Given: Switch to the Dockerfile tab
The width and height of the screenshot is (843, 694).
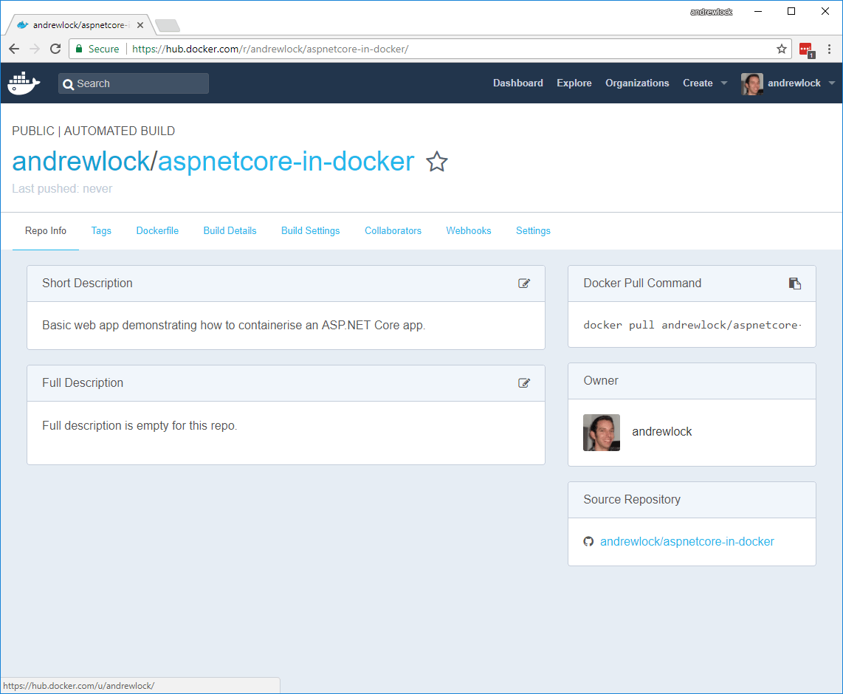Looking at the screenshot, I should (x=157, y=230).
